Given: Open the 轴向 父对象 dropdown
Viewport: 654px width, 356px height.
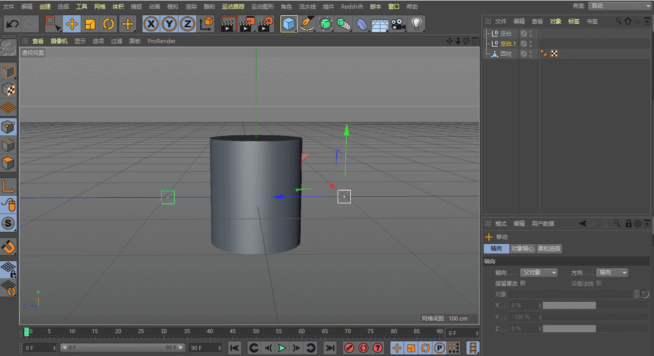Looking at the screenshot, I should coord(539,273).
